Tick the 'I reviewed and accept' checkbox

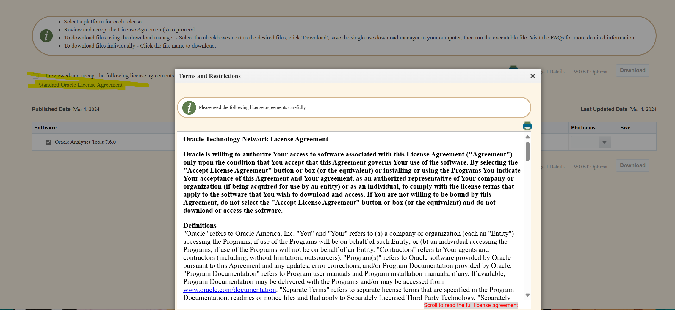click(x=36, y=76)
